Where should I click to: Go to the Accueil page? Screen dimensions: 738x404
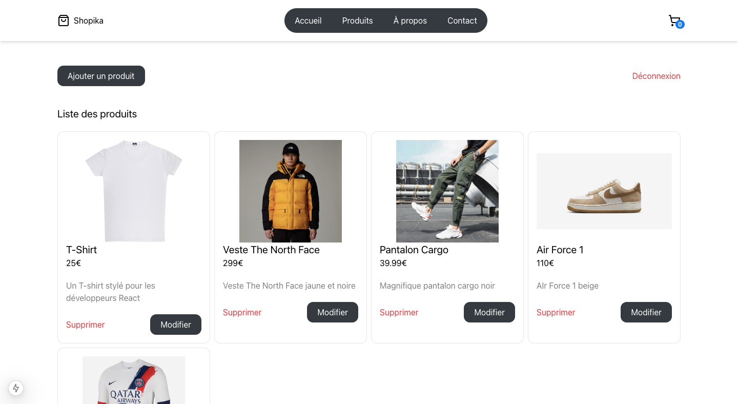pyautogui.click(x=308, y=21)
